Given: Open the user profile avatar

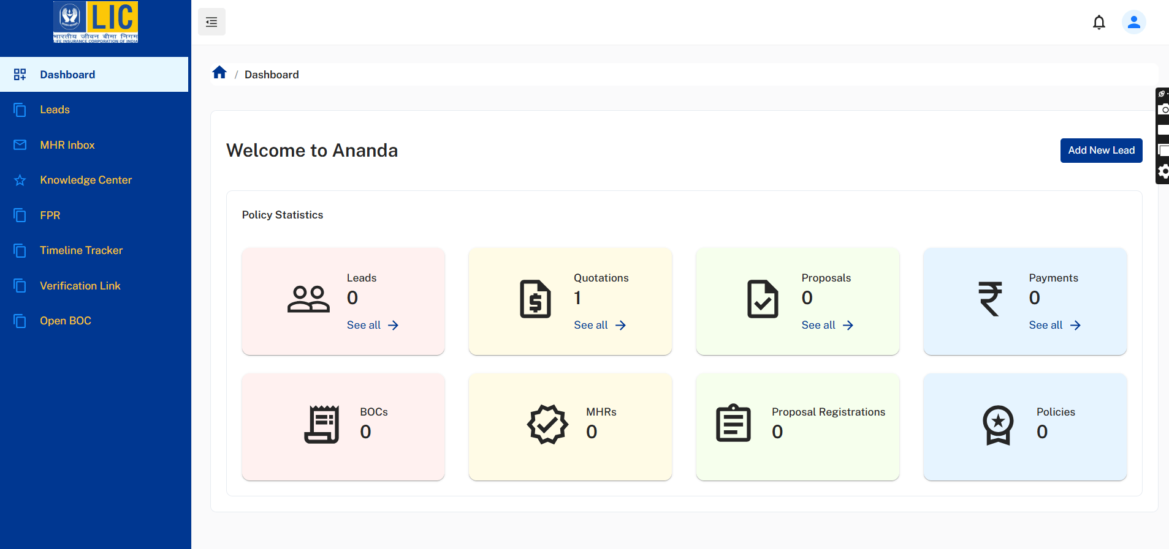Looking at the screenshot, I should (1133, 23).
